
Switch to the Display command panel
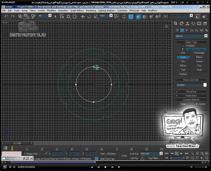[x=199, y=24]
